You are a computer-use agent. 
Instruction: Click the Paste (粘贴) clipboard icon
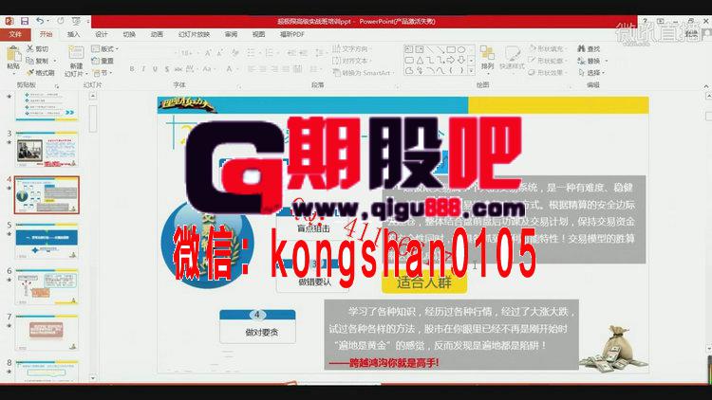pyautogui.click(x=13, y=55)
